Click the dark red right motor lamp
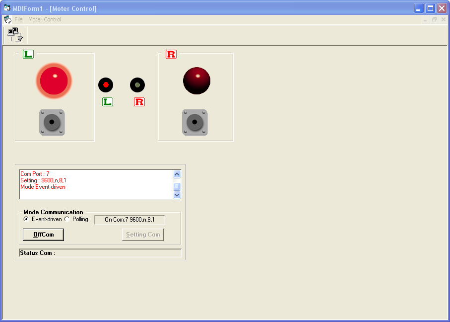The width and height of the screenshot is (450, 322). (196, 81)
